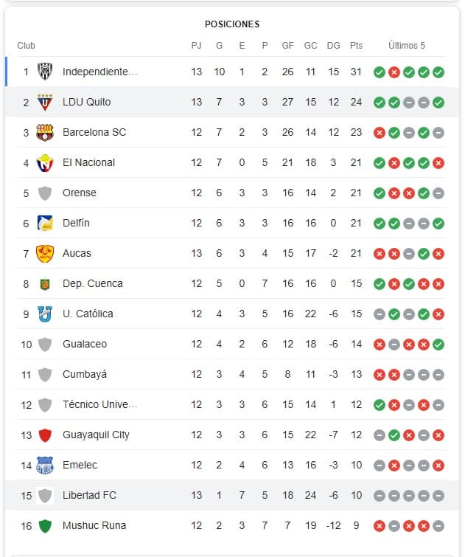The height and width of the screenshot is (557, 465).
Task: Click the El Nacional crest icon
Action: click(45, 162)
